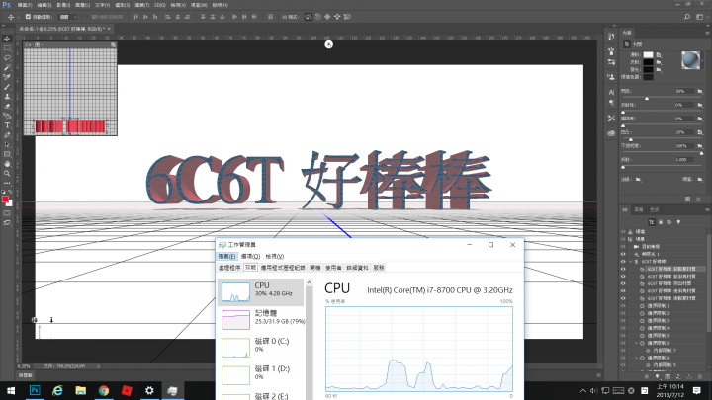Select the Eraser tool

point(7,106)
